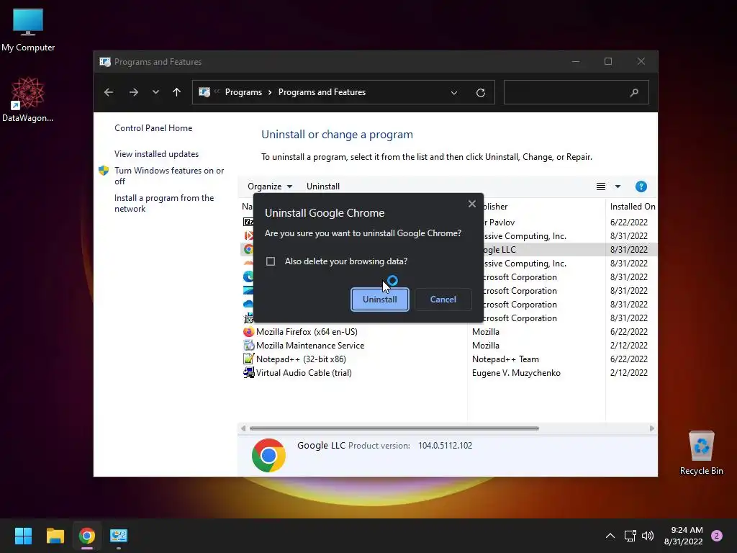Click Google LLC publisher cell
737x553 pixels.
tap(499, 250)
